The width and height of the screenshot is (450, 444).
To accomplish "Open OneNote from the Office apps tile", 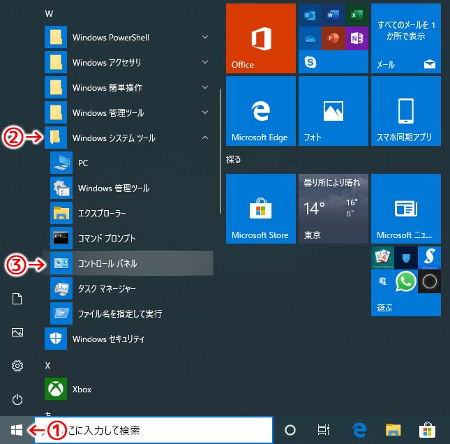I will (x=357, y=38).
